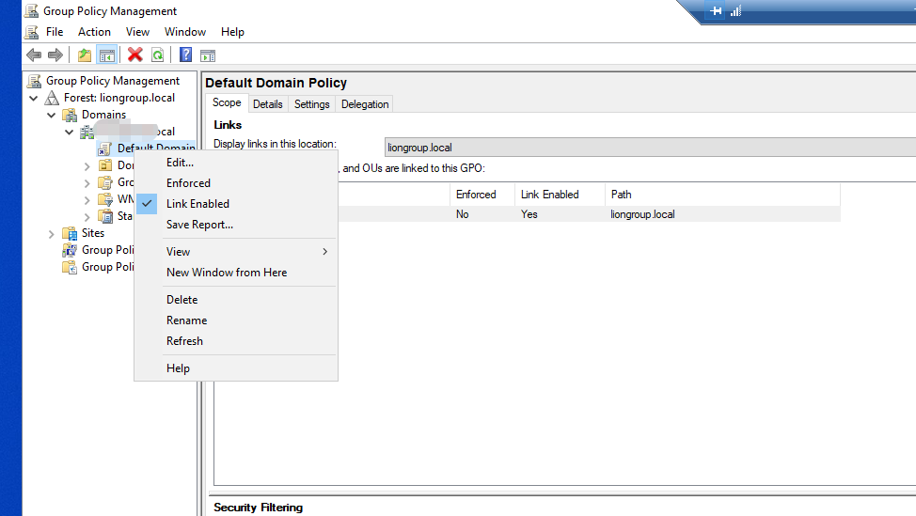Click the console icon beside File menu

click(32, 32)
